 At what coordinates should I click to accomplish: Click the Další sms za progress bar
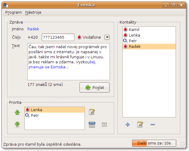click(x=154, y=143)
